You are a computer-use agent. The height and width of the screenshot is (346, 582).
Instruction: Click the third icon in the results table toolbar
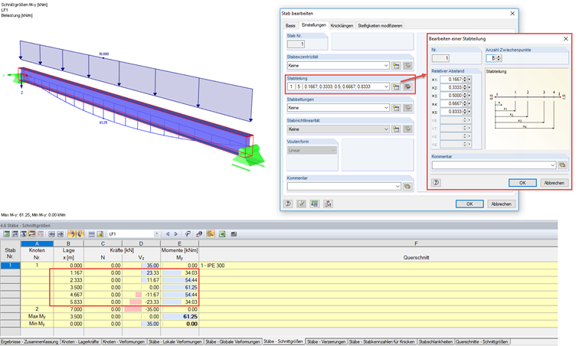24,234
